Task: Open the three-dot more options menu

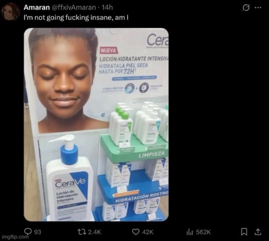Action: coord(258,8)
